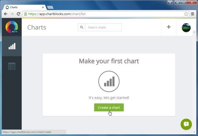Click the Create a chart button
Image resolution: width=198 pixels, height=136 pixels.
click(109, 107)
